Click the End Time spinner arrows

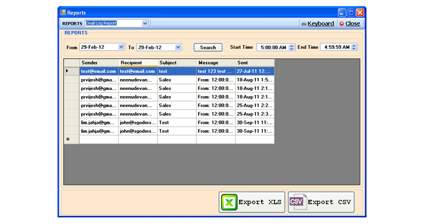click(x=354, y=47)
